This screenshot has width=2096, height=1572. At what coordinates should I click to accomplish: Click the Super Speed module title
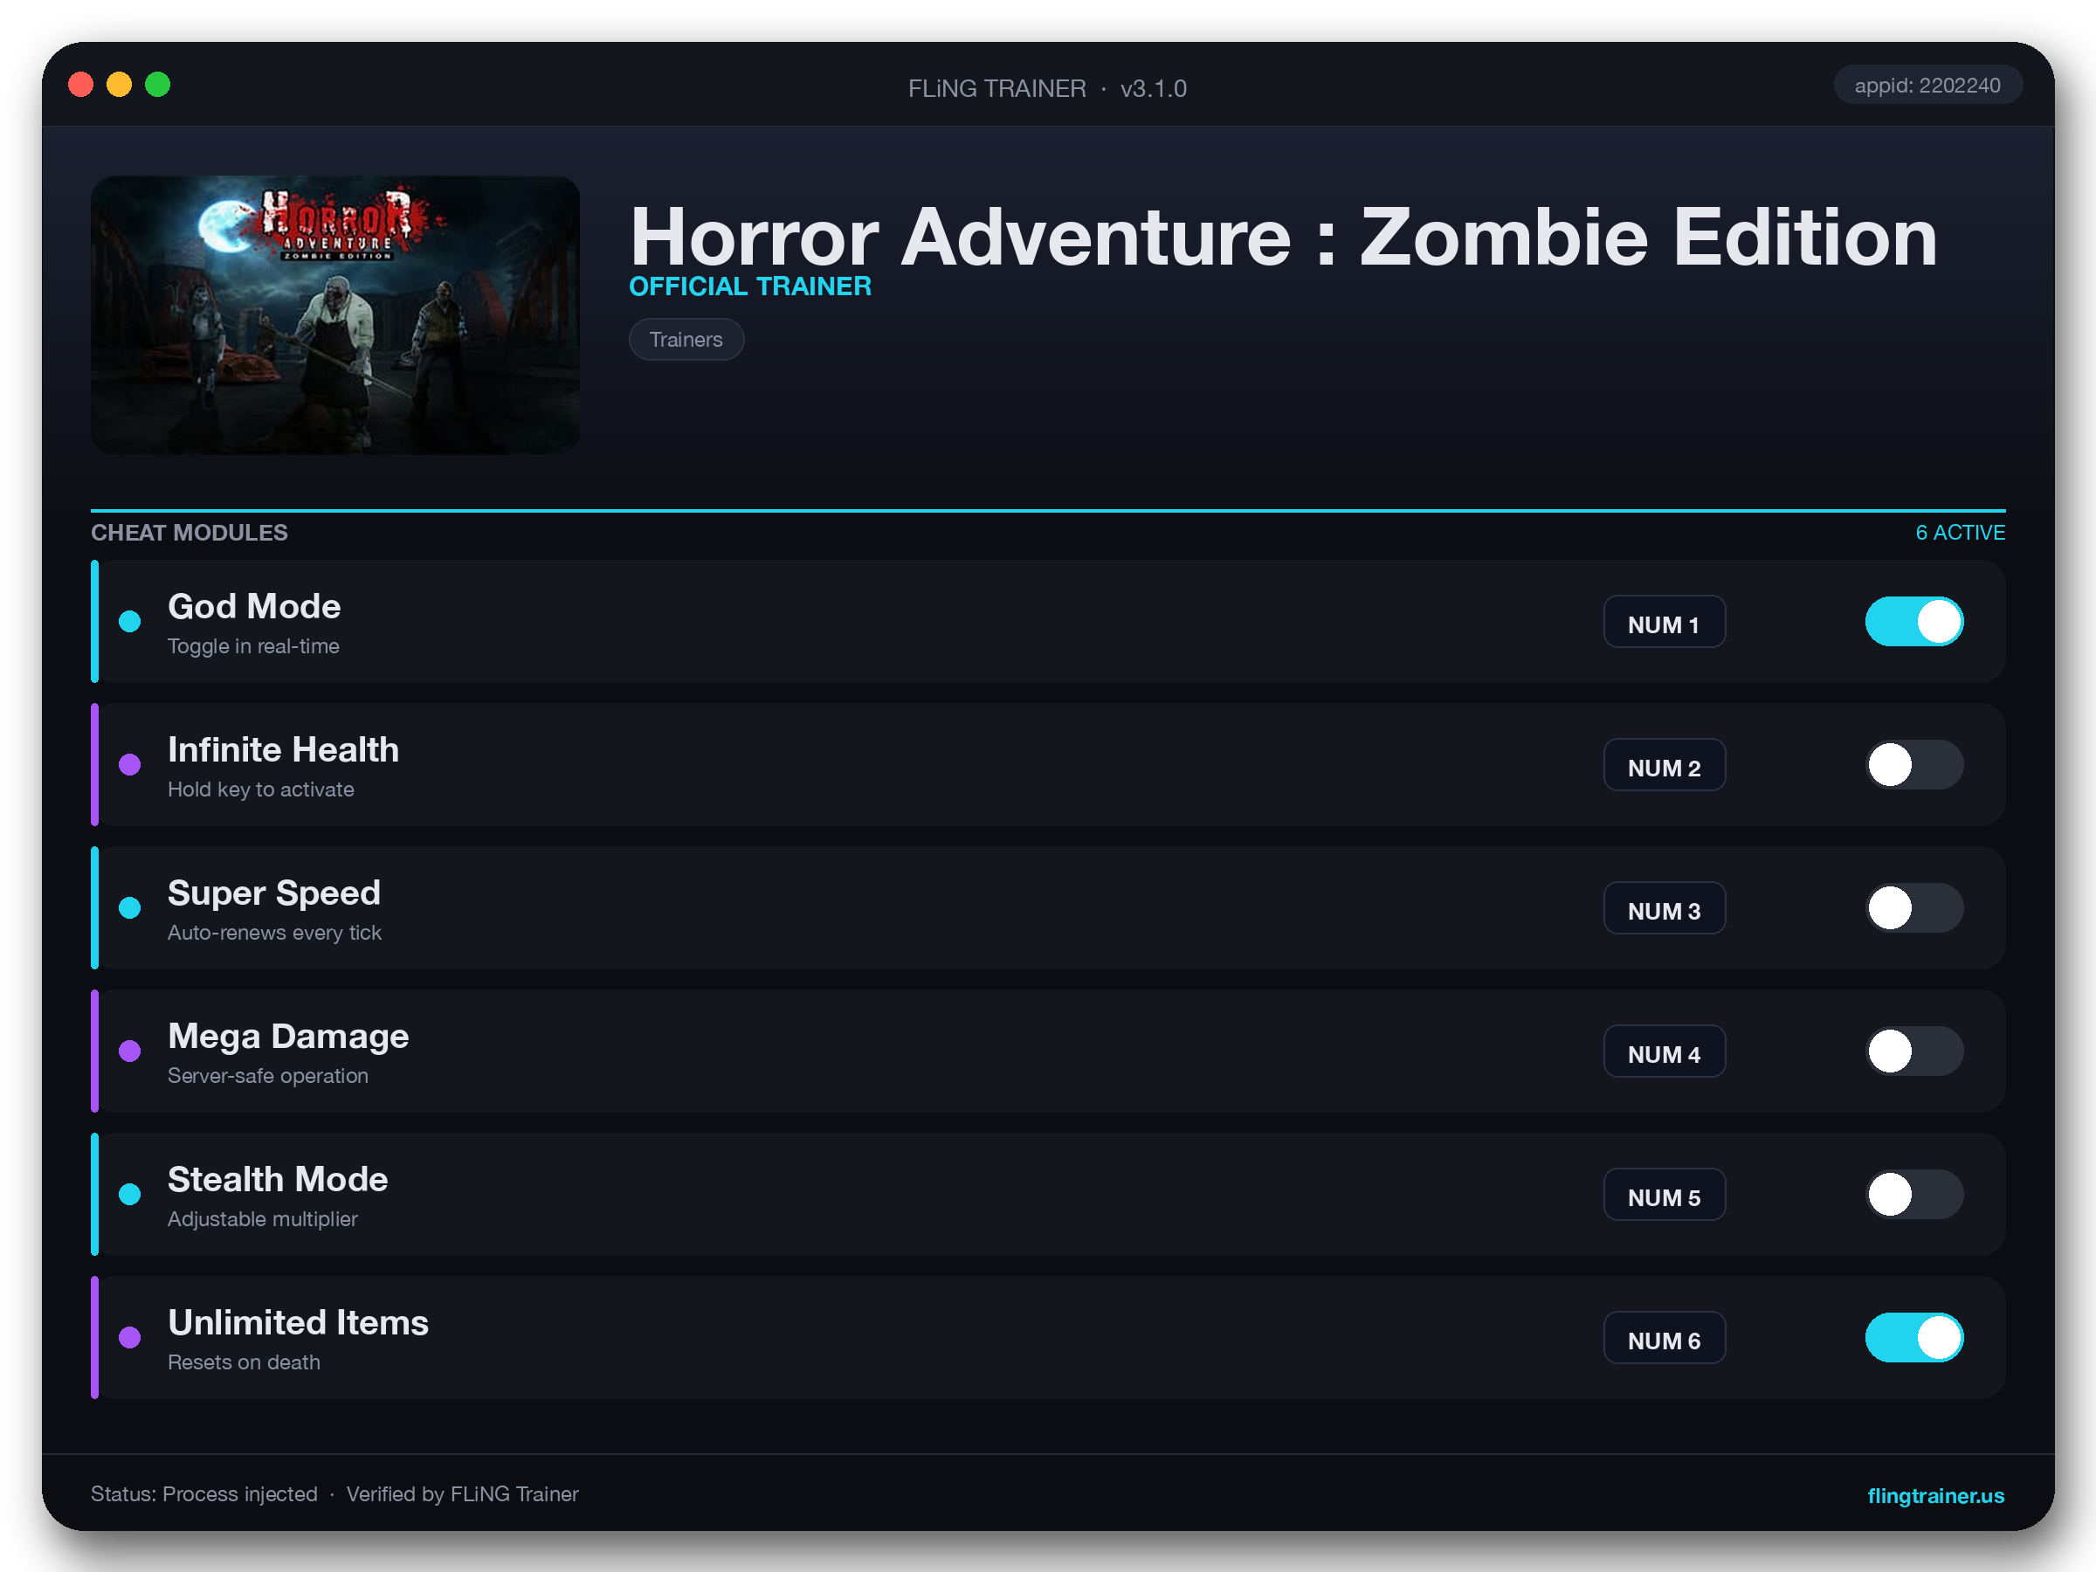[274, 893]
